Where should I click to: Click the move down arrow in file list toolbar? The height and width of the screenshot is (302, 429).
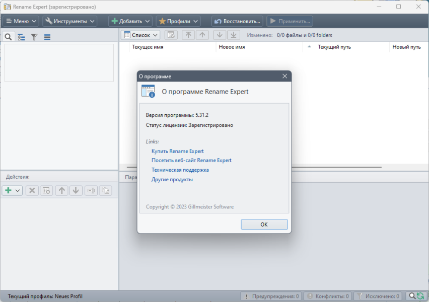tap(220, 35)
